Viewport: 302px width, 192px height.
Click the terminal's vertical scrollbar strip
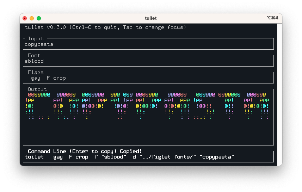[x=279, y=94]
